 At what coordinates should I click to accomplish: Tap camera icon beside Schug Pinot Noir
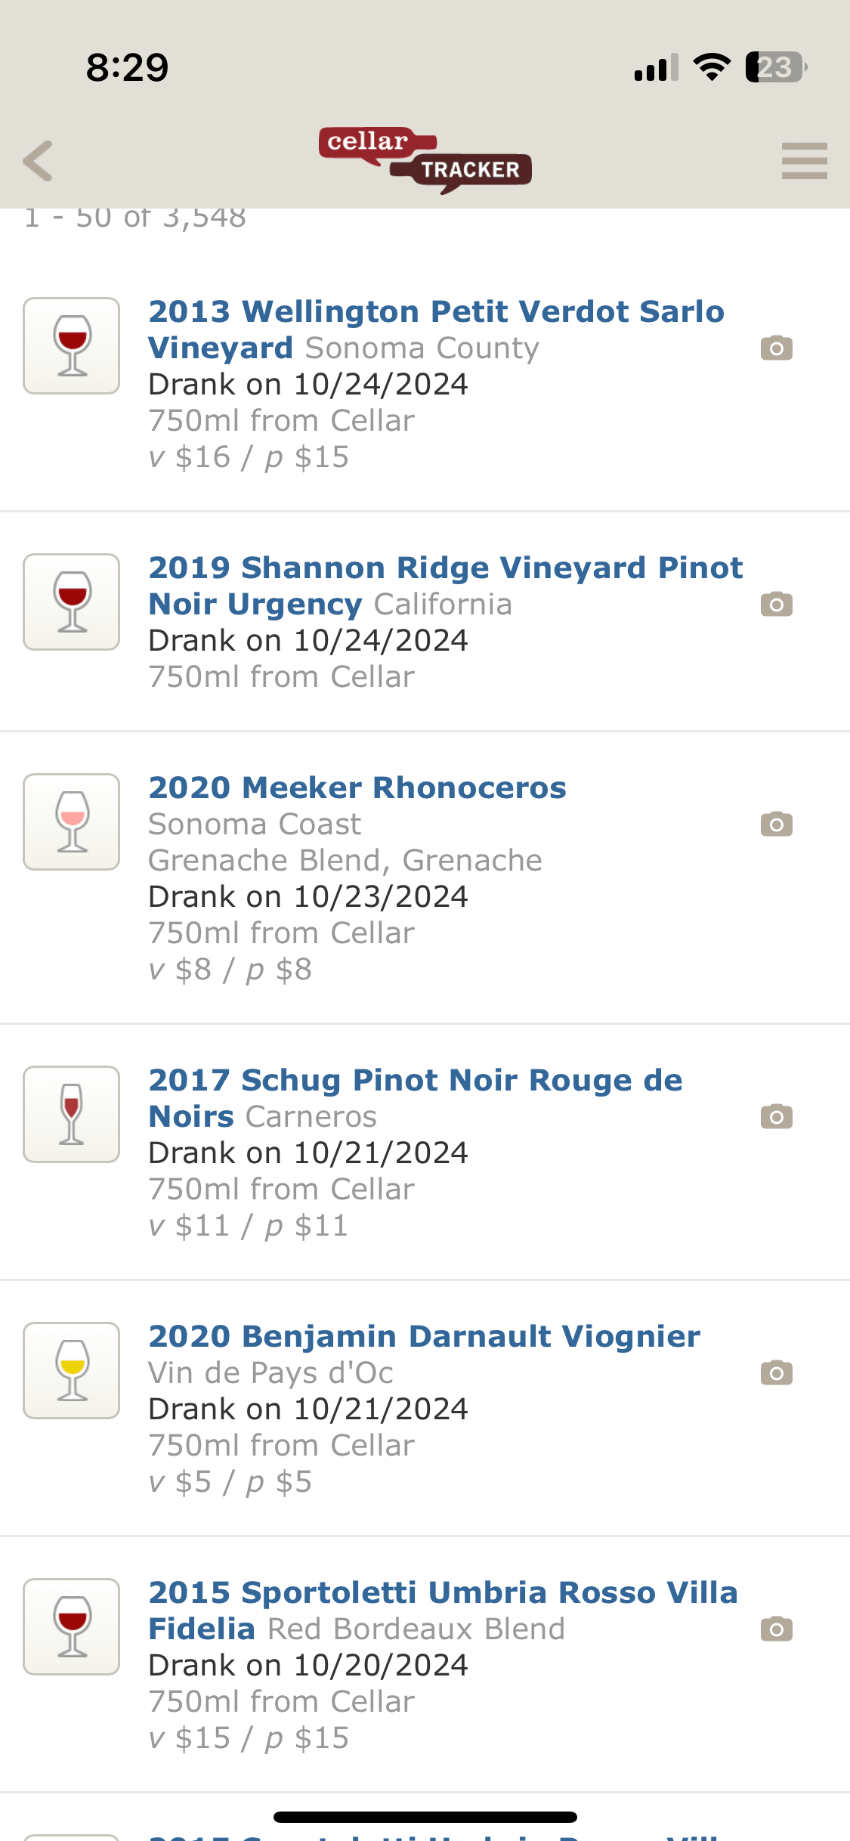776,1117
